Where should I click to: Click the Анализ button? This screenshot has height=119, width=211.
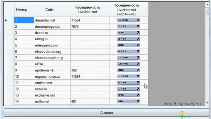(106, 113)
